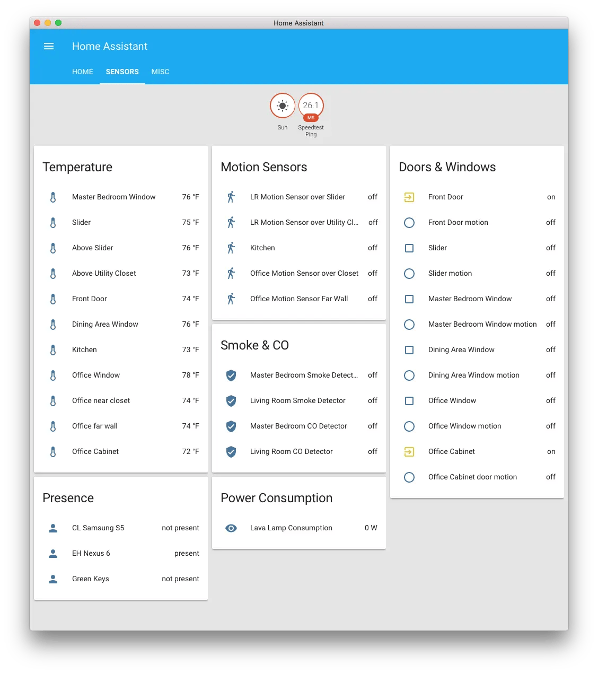598x673 pixels.
Task: Click circle icon beside Slider motion
Action: [x=409, y=273]
